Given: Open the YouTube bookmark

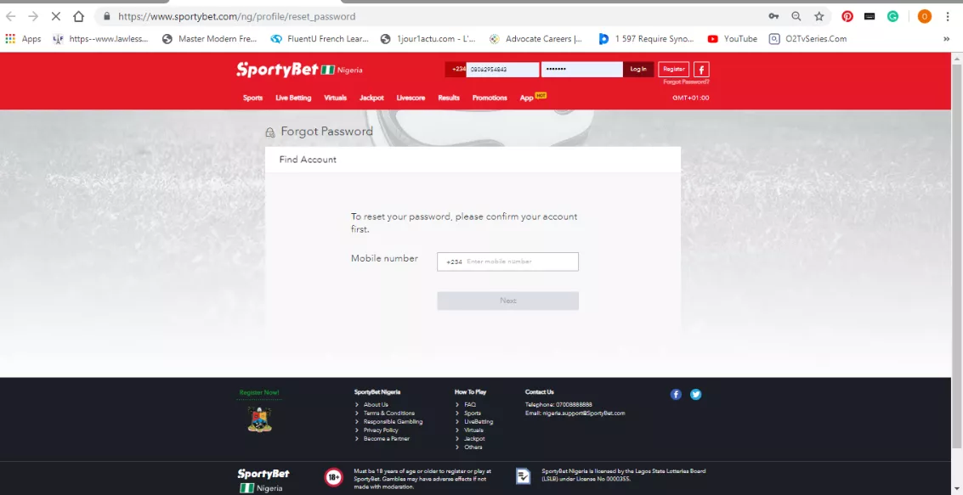Looking at the screenshot, I should coord(733,38).
